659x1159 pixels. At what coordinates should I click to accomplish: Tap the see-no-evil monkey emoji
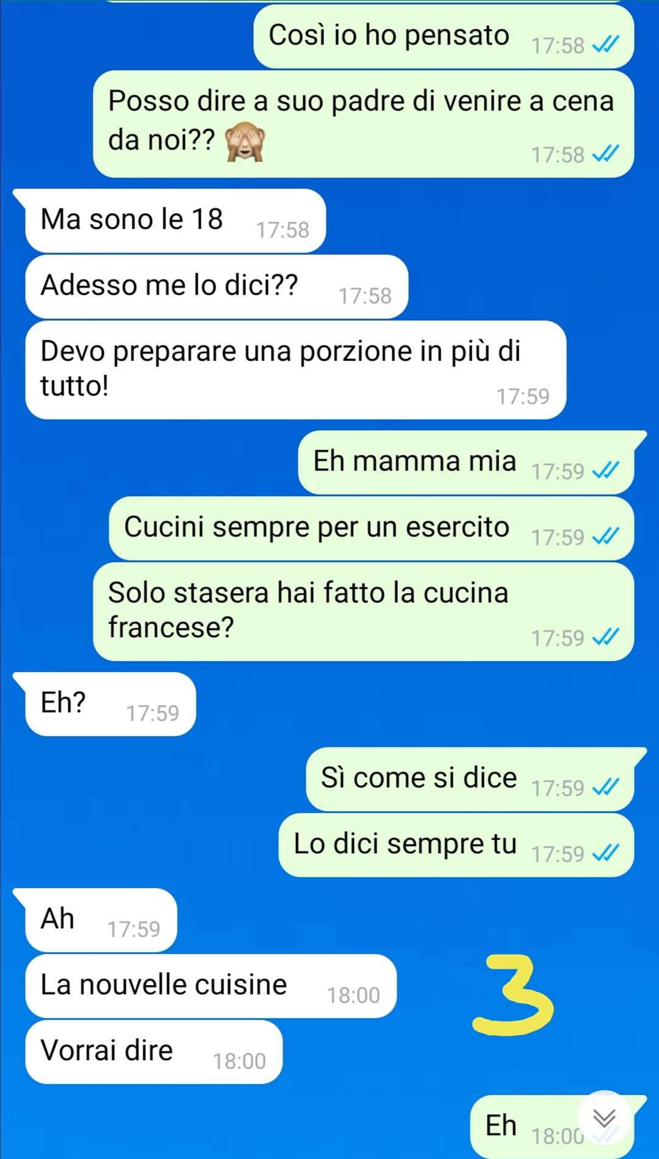[x=245, y=141]
